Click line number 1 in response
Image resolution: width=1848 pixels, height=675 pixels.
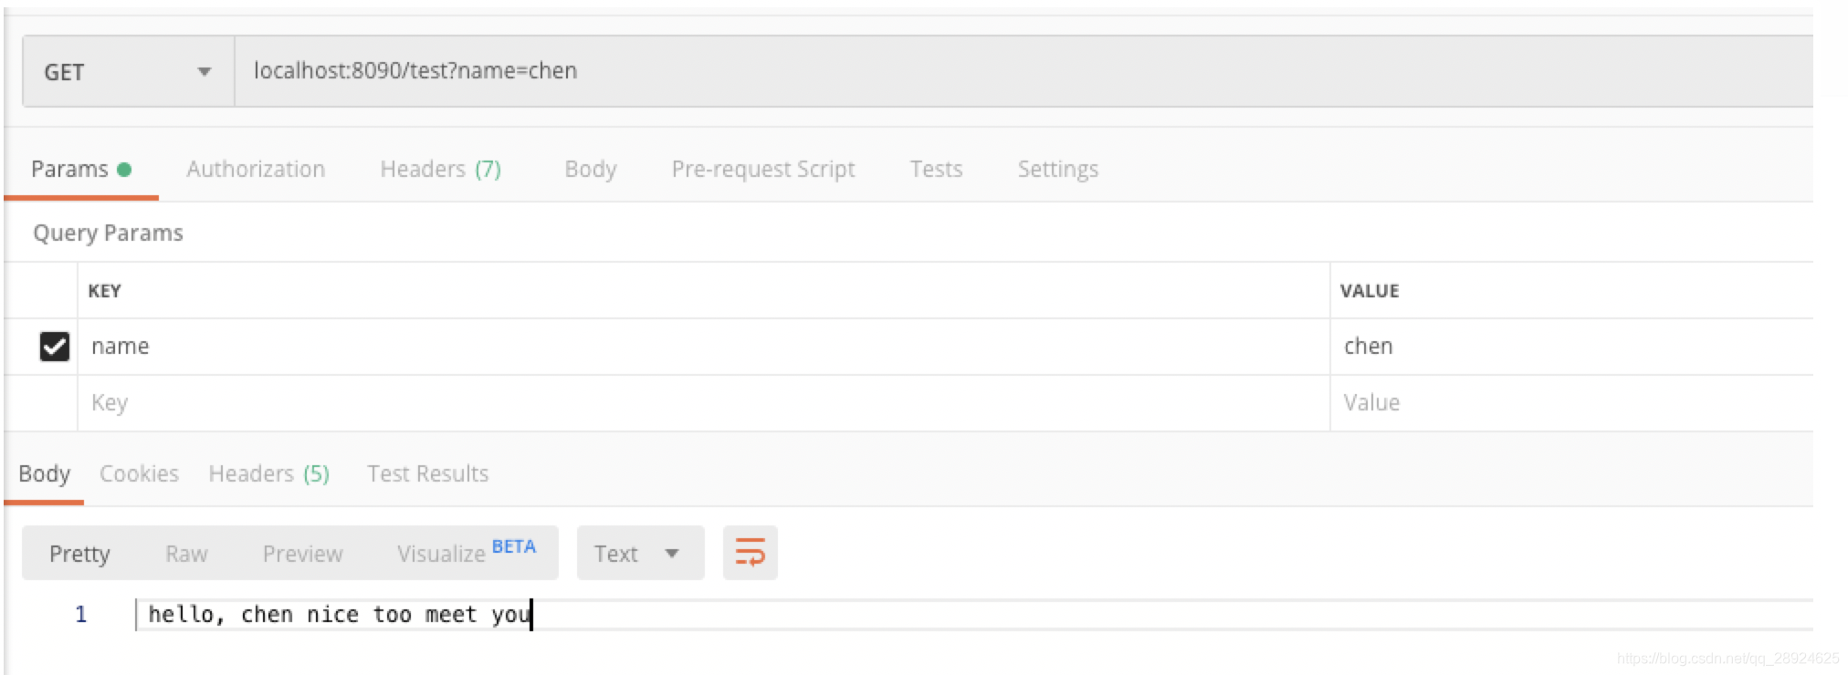point(81,615)
